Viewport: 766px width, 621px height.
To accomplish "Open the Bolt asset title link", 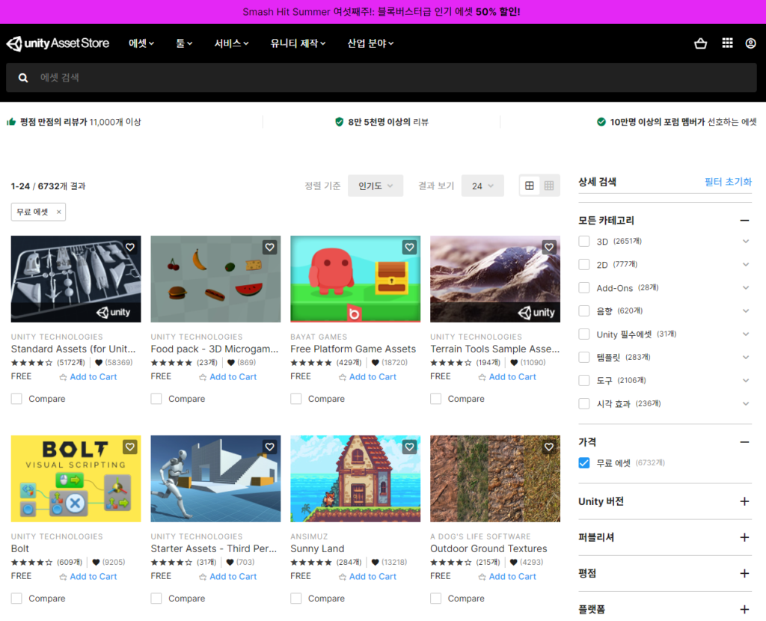I will [20, 548].
